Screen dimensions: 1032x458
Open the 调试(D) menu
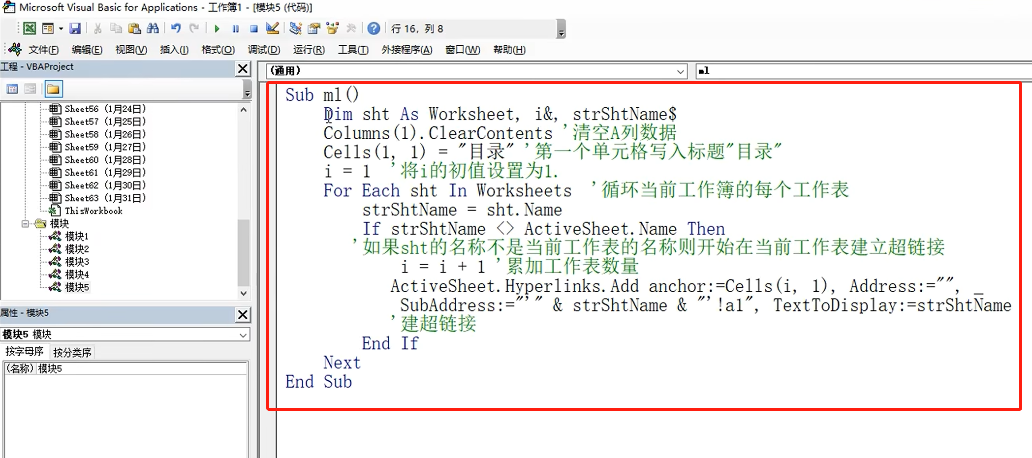(x=264, y=50)
